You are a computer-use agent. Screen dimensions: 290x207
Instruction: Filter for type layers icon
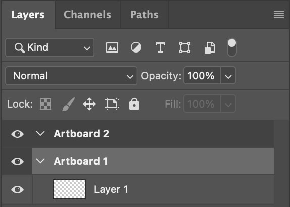[x=160, y=47]
